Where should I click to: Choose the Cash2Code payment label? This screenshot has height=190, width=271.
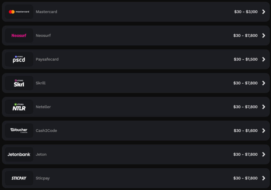[x=46, y=130]
